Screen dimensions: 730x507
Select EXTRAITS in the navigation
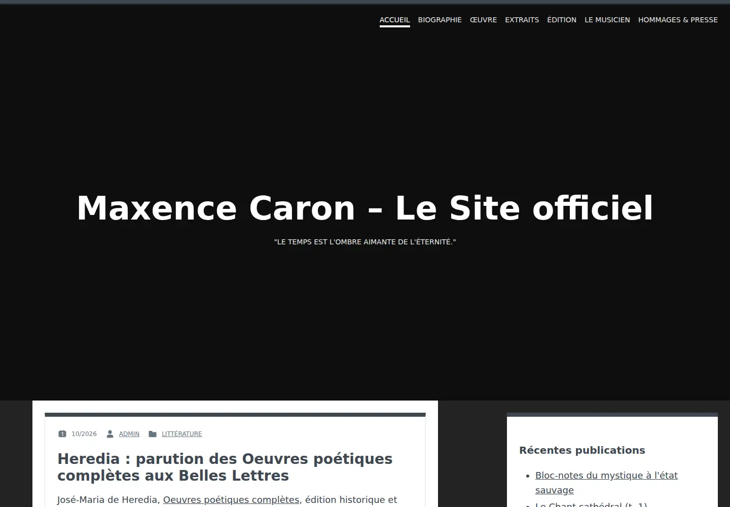[522, 20]
